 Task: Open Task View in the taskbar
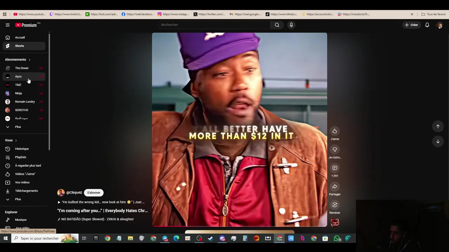coord(84,238)
